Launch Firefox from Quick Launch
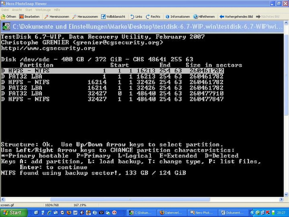The image size is (289, 217). point(69,213)
